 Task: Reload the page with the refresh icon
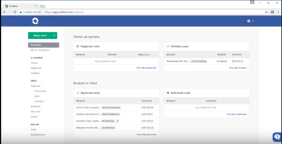(x=15, y=12)
